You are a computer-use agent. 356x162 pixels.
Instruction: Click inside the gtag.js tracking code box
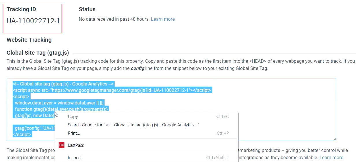click(x=171, y=109)
